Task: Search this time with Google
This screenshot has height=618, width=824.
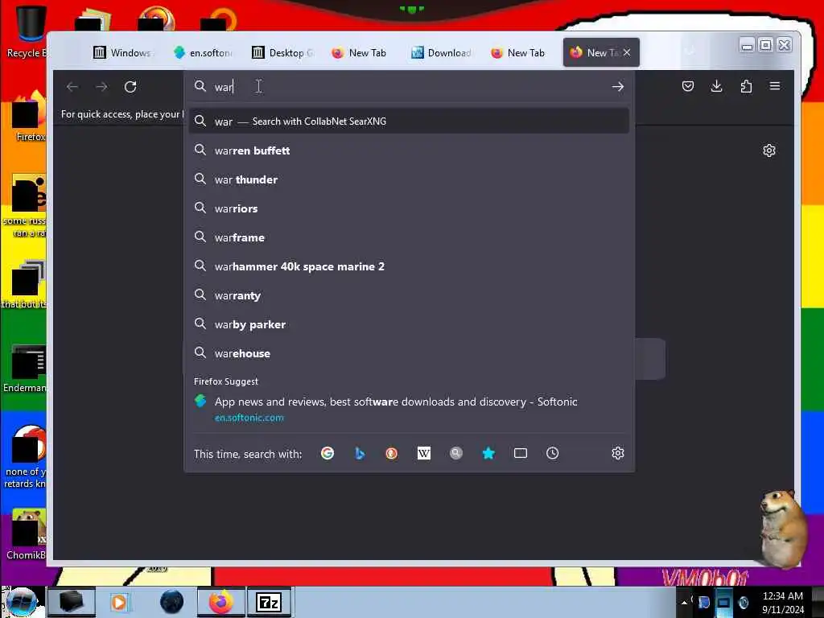Action: click(328, 453)
